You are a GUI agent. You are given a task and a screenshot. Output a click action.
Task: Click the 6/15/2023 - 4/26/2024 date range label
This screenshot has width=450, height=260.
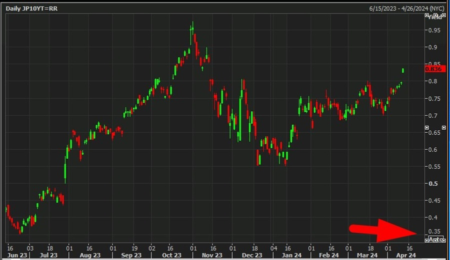click(x=406, y=8)
